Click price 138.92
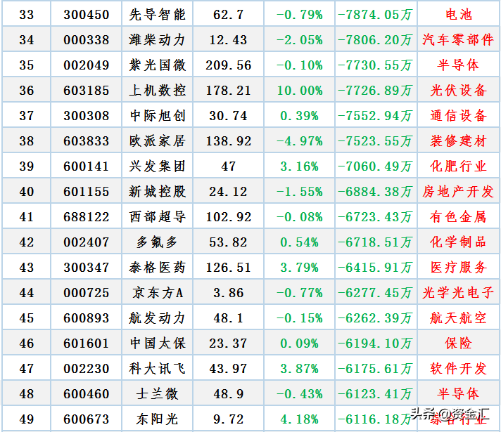The height and width of the screenshot is (432, 501). pyautogui.click(x=228, y=141)
